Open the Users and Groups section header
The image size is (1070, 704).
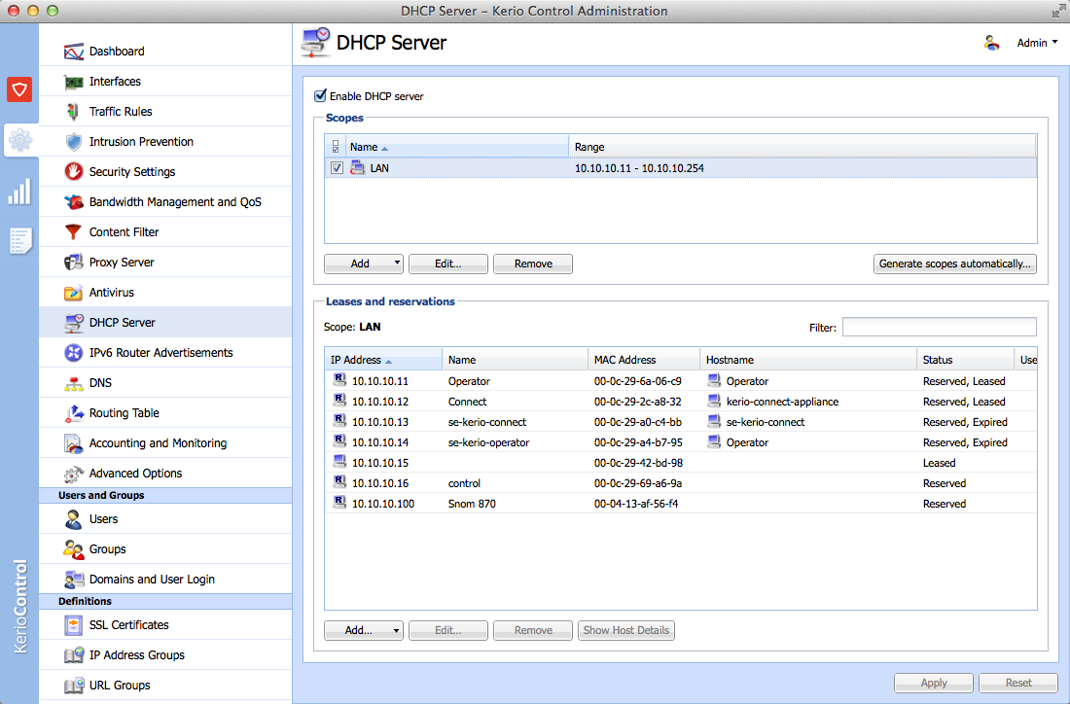pyautogui.click(x=165, y=495)
